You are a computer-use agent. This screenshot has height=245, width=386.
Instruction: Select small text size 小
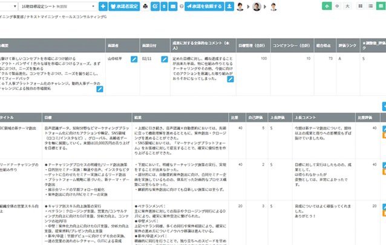click(x=327, y=6)
